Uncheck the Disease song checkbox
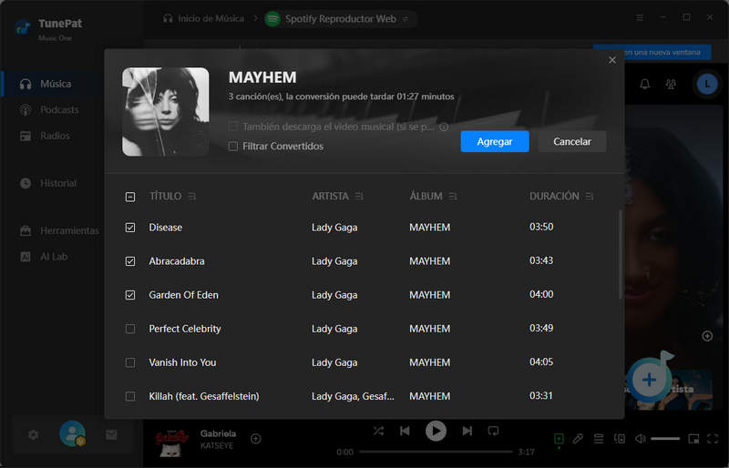 [130, 228]
